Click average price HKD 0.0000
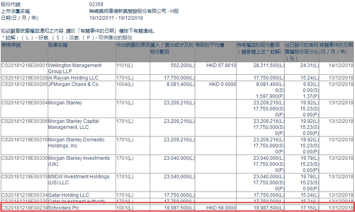This screenshot has height=212, width=355. tap(222, 84)
